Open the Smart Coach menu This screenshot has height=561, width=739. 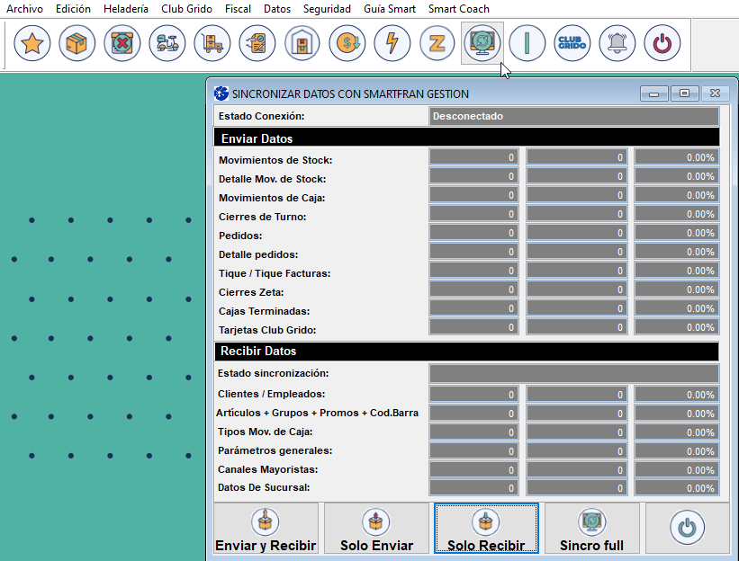click(458, 9)
